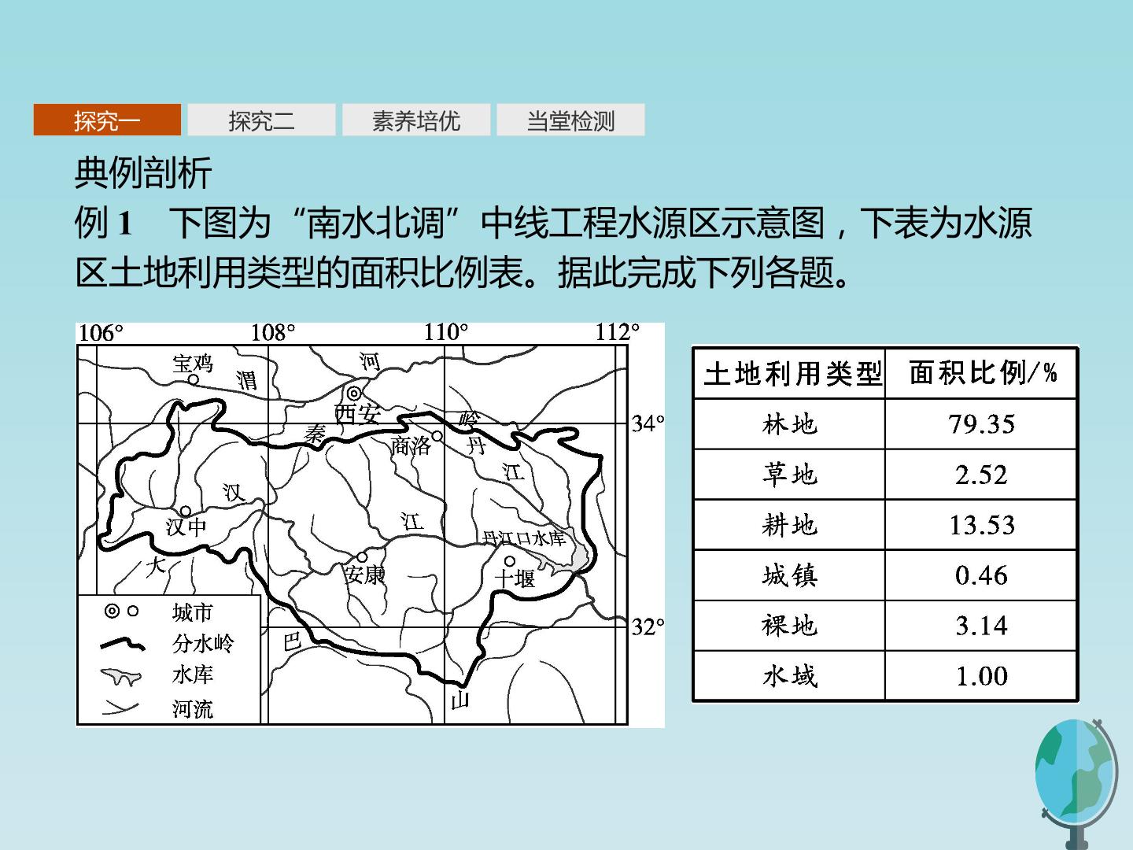The height and width of the screenshot is (850, 1133).
Task: Click the 土地利用类型 table header
Action: (790, 373)
